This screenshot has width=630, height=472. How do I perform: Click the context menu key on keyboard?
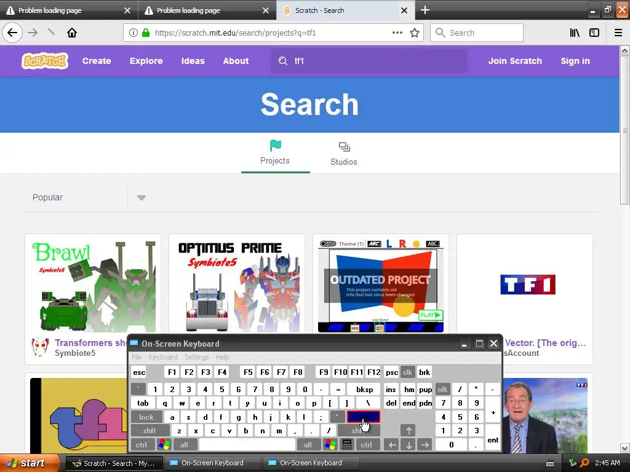click(x=347, y=444)
